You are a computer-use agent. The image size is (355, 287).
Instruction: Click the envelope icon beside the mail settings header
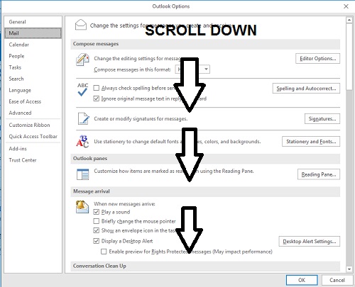pos(81,25)
